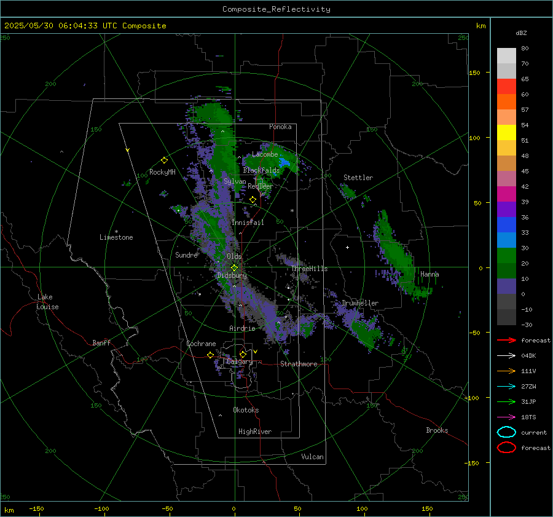Pick the red 60-65 dBZ swatch
The height and width of the screenshot is (517, 553).
pyautogui.click(x=506, y=87)
